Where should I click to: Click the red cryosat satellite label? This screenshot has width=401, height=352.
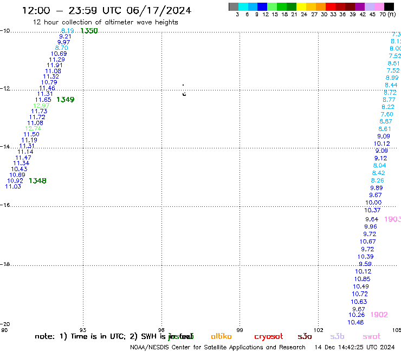coord(269,337)
